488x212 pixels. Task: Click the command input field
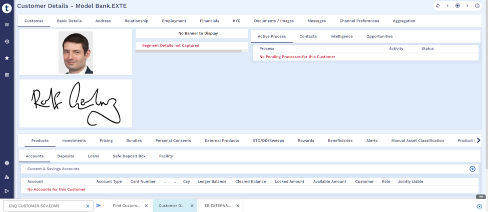tap(45, 206)
